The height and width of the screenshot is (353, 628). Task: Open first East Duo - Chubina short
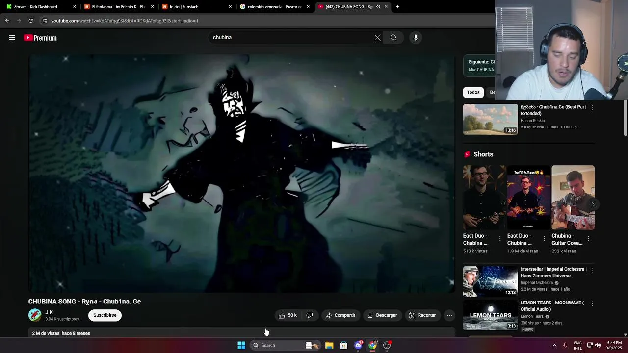[x=484, y=198]
